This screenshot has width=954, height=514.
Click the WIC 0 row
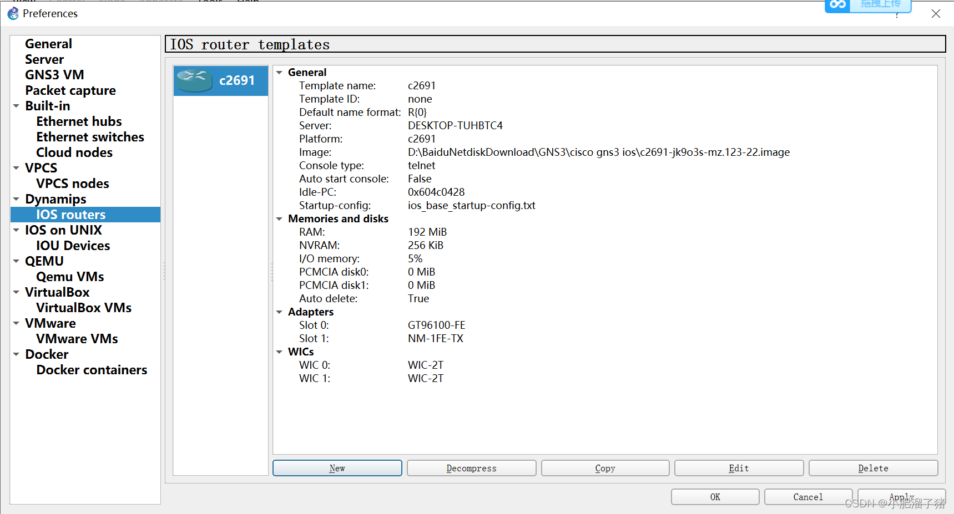(x=605, y=365)
